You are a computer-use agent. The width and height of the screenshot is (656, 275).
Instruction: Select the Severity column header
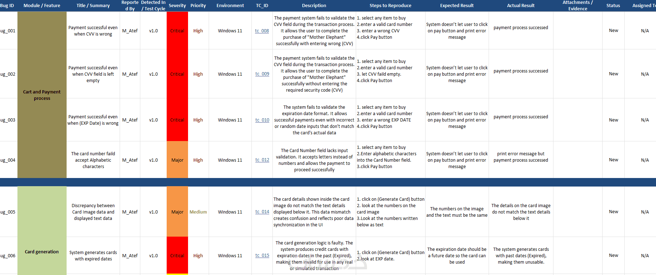pyautogui.click(x=177, y=6)
